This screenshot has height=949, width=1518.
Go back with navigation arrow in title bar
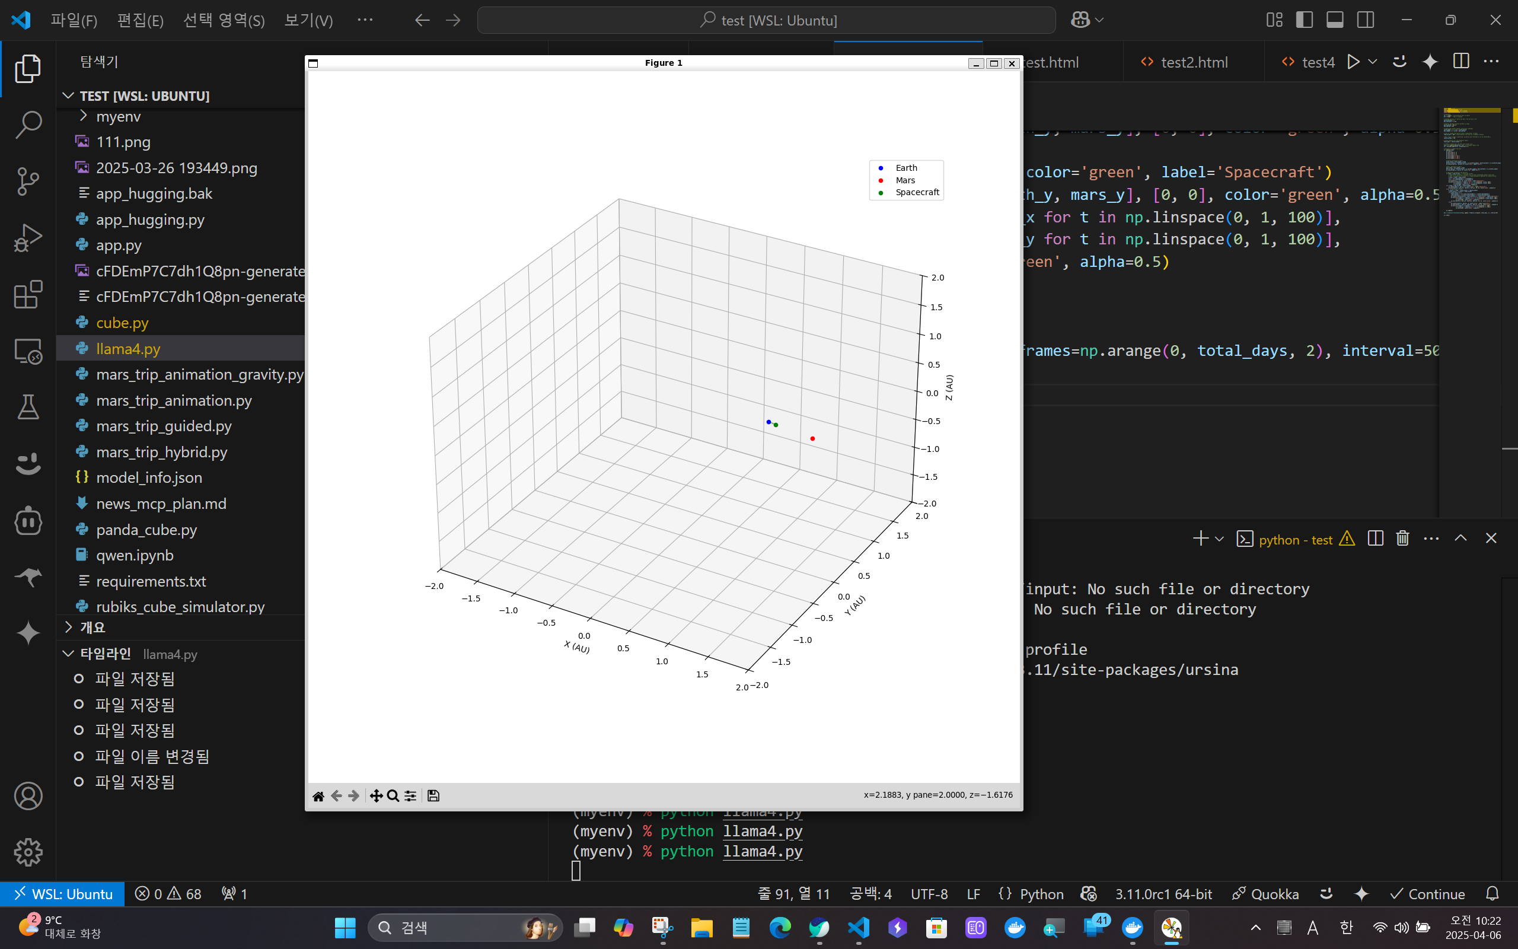pos(422,20)
